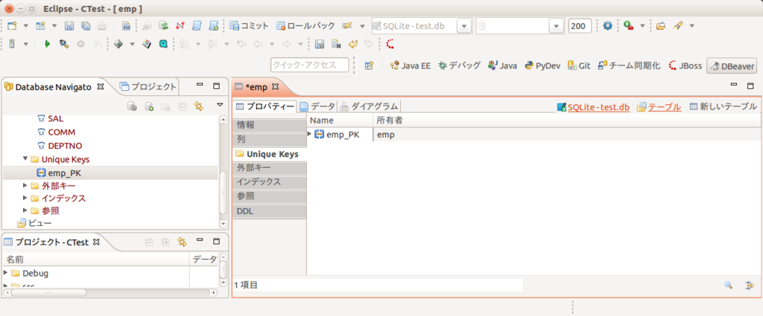Click the flashlight search toolbar icon

coord(677,26)
